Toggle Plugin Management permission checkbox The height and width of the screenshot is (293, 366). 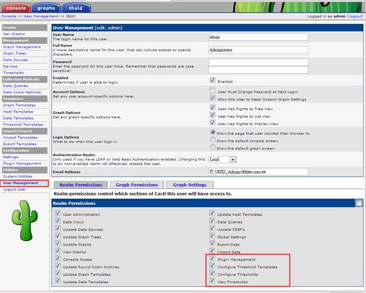(x=212, y=258)
